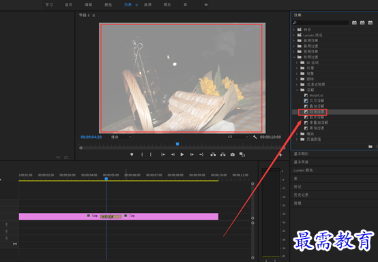Click the magnifier icon in effects search
378x262 pixels.
[294, 22]
